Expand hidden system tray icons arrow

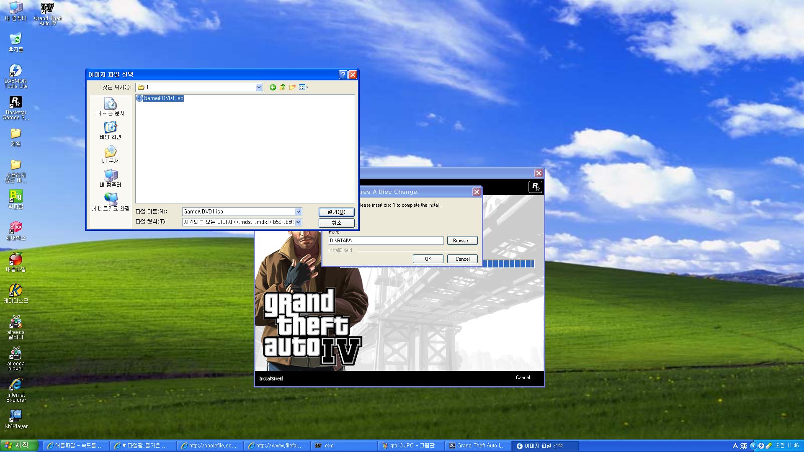click(753, 446)
